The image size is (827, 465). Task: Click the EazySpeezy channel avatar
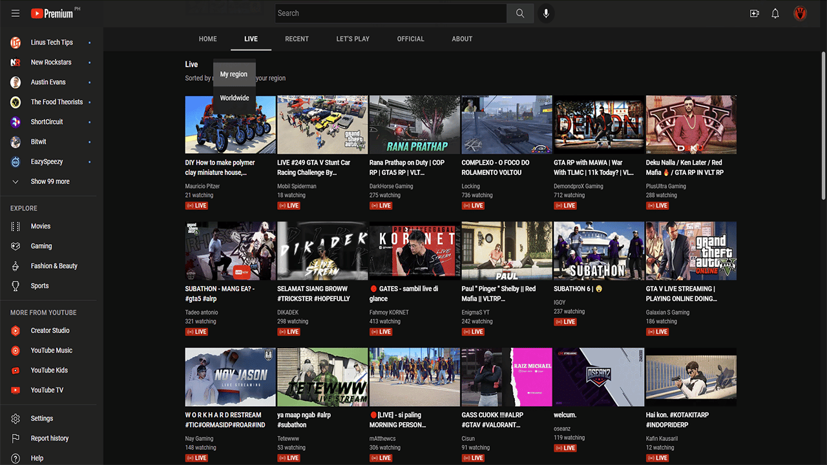[x=16, y=162]
